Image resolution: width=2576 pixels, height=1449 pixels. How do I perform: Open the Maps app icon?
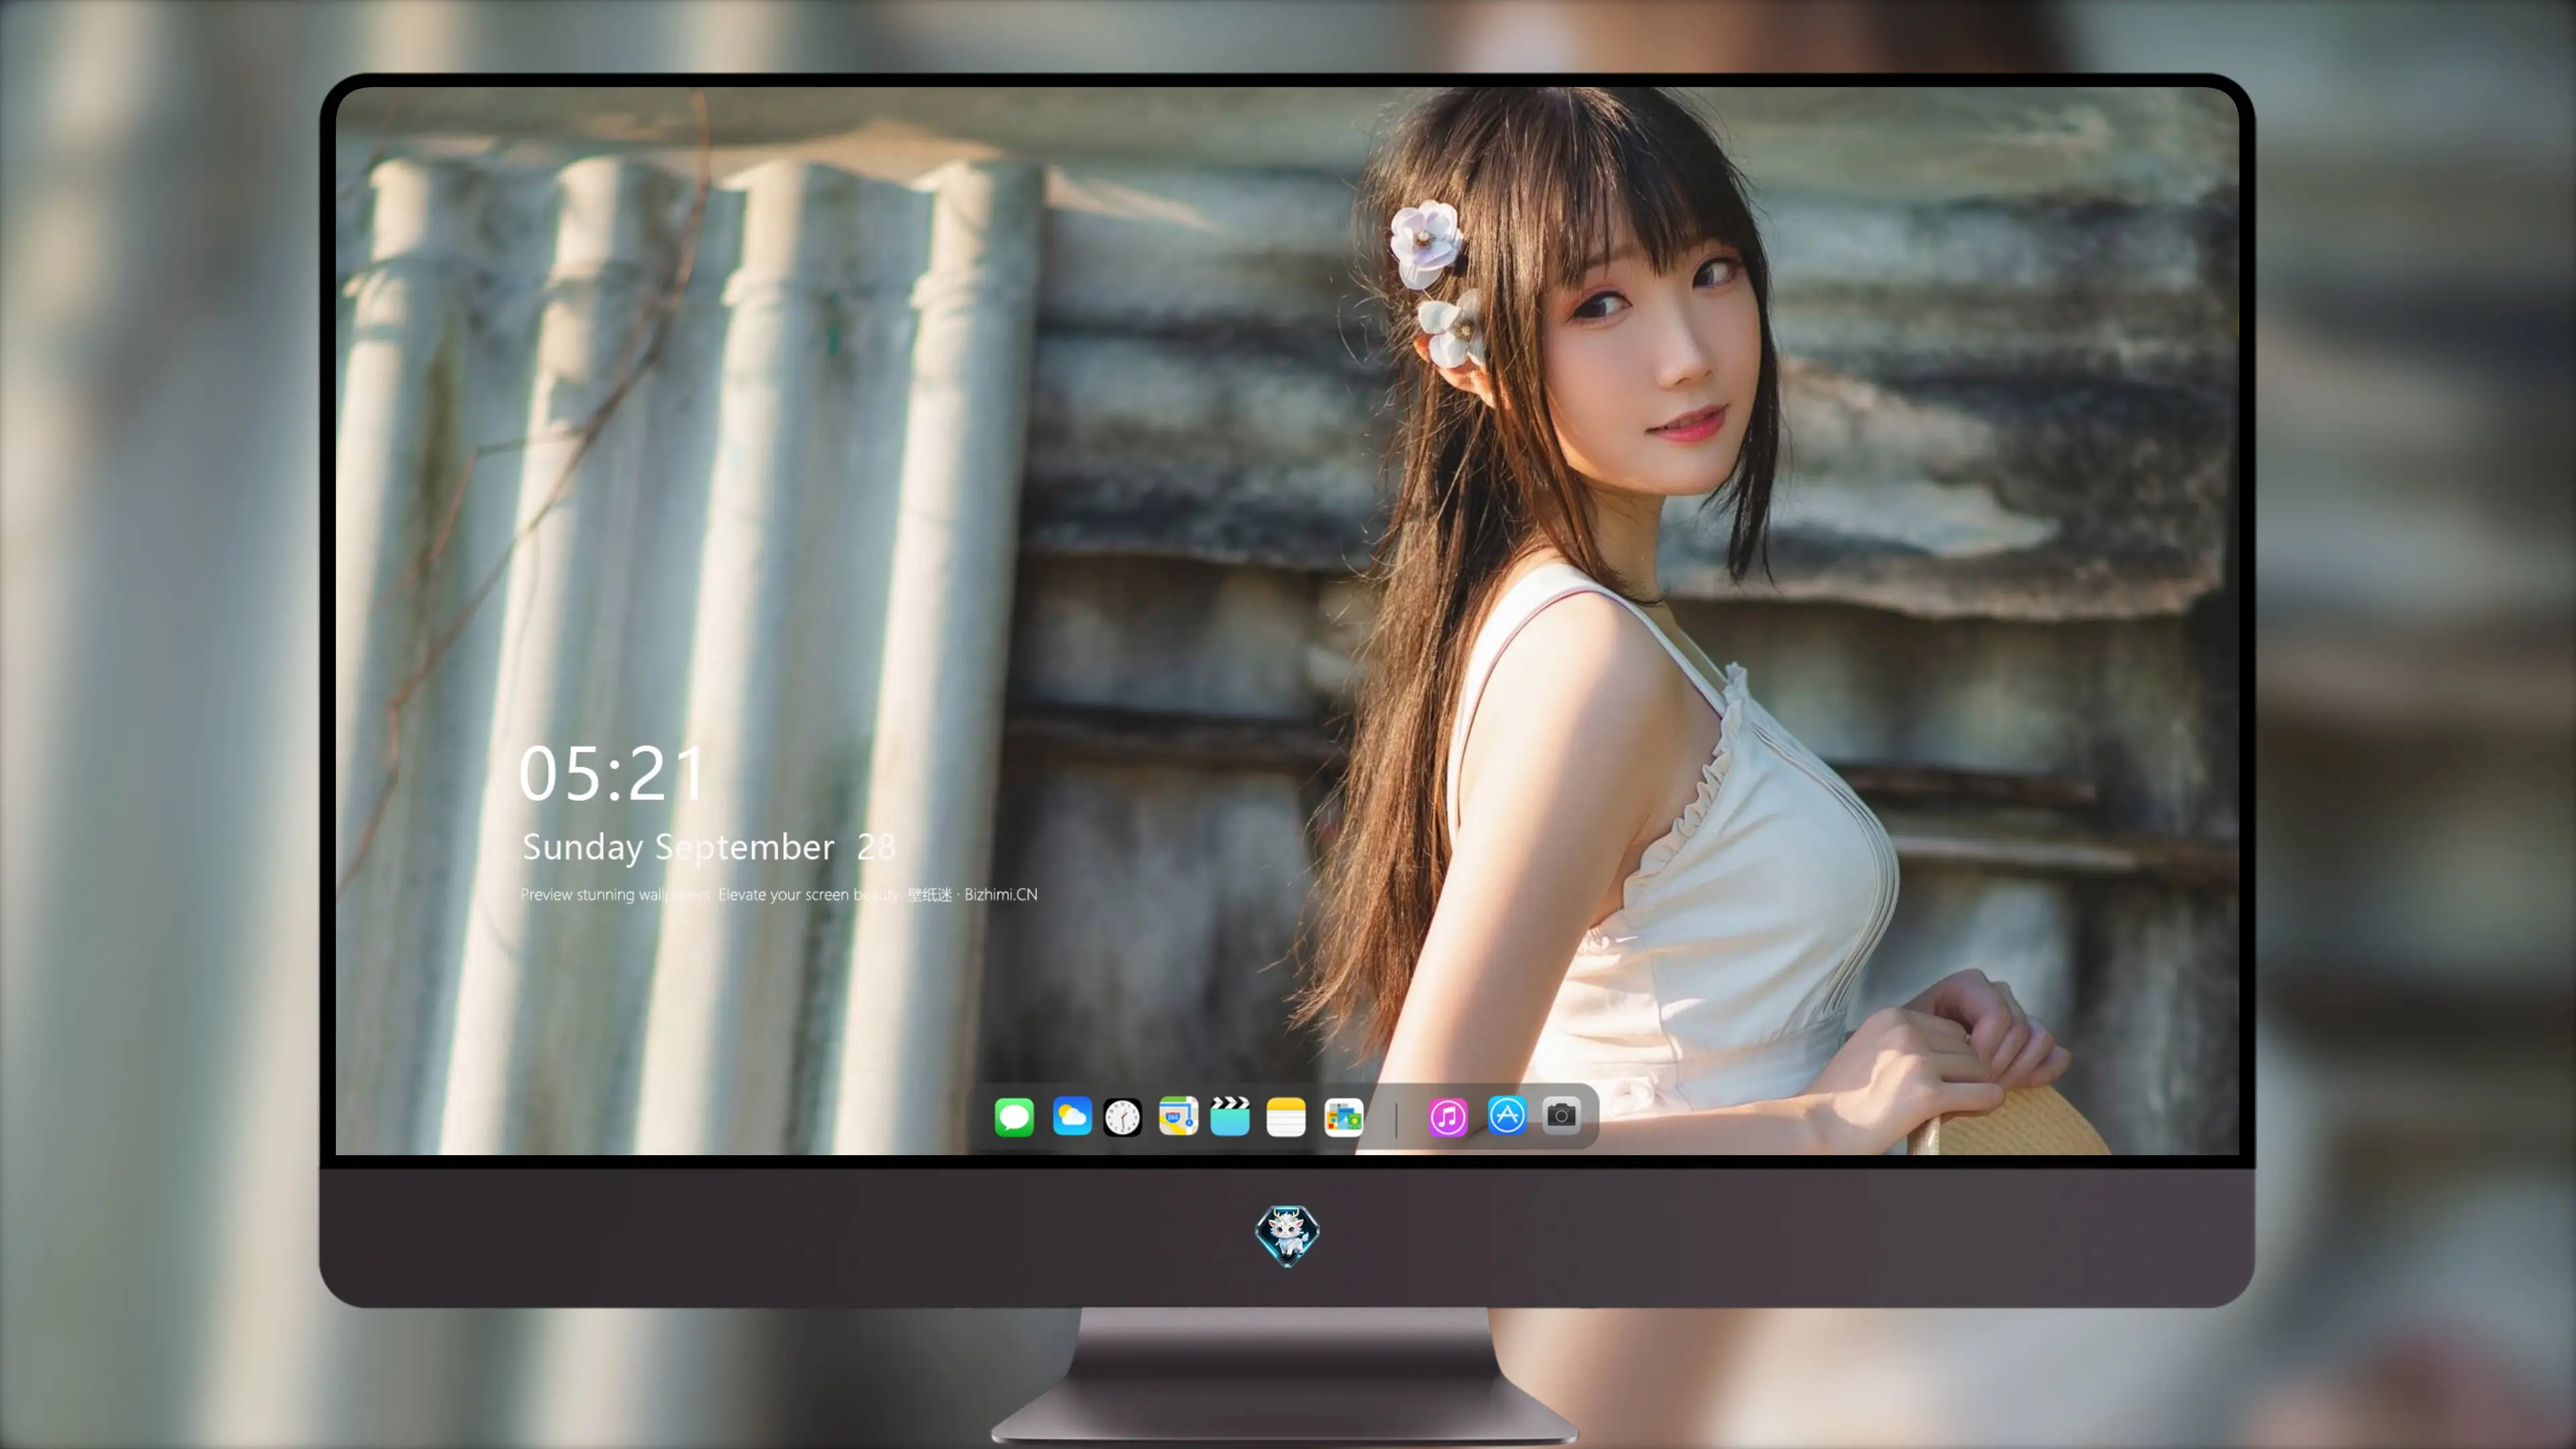pyautogui.click(x=1178, y=1116)
